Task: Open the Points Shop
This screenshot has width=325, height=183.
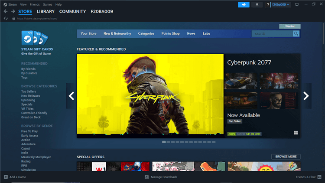Action: (170, 34)
